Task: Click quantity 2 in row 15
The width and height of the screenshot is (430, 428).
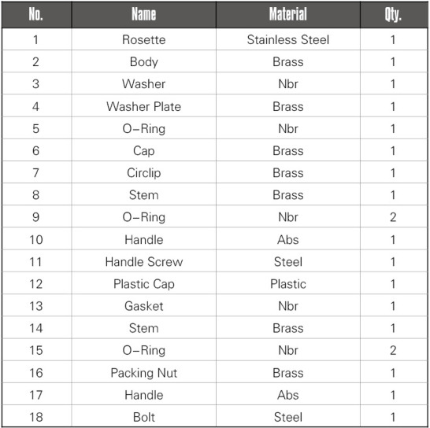Action: 394,350
